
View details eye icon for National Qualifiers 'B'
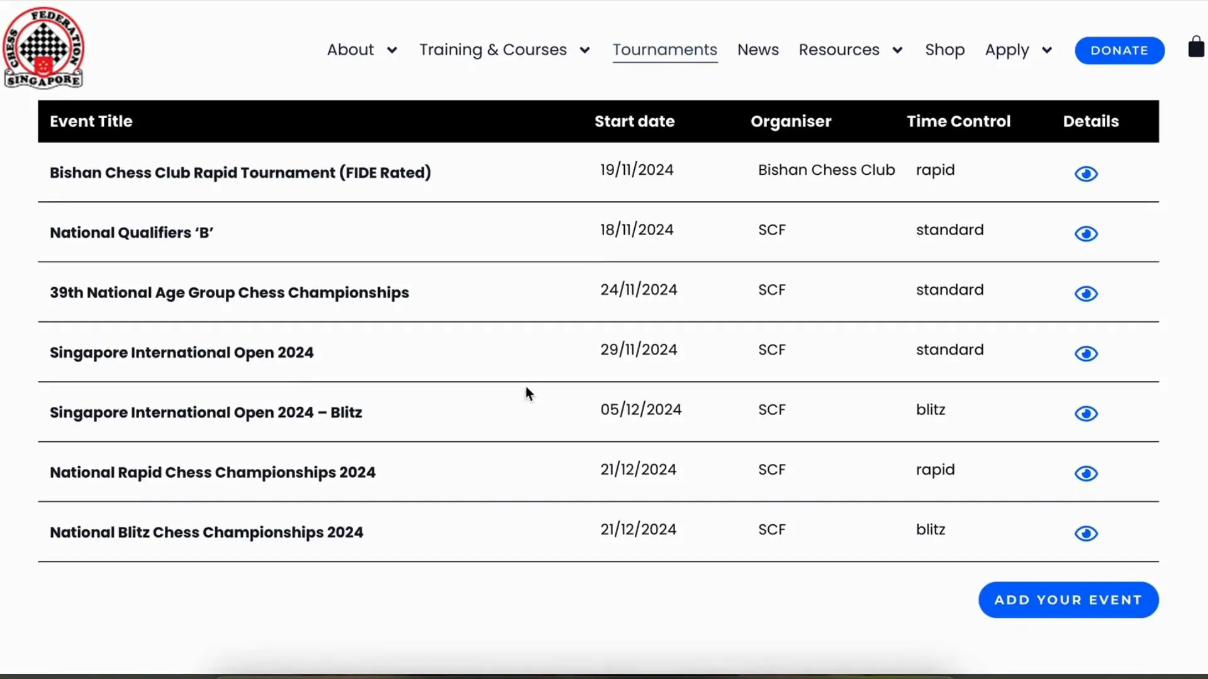pos(1086,234)
